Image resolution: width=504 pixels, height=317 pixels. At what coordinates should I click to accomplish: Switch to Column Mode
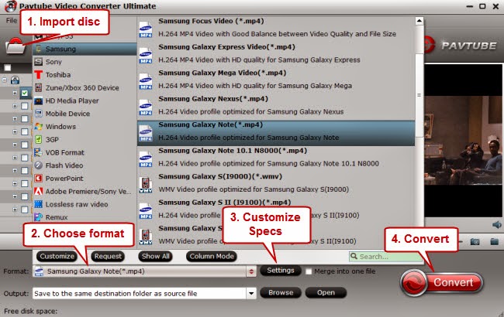(x=212, y=257)
